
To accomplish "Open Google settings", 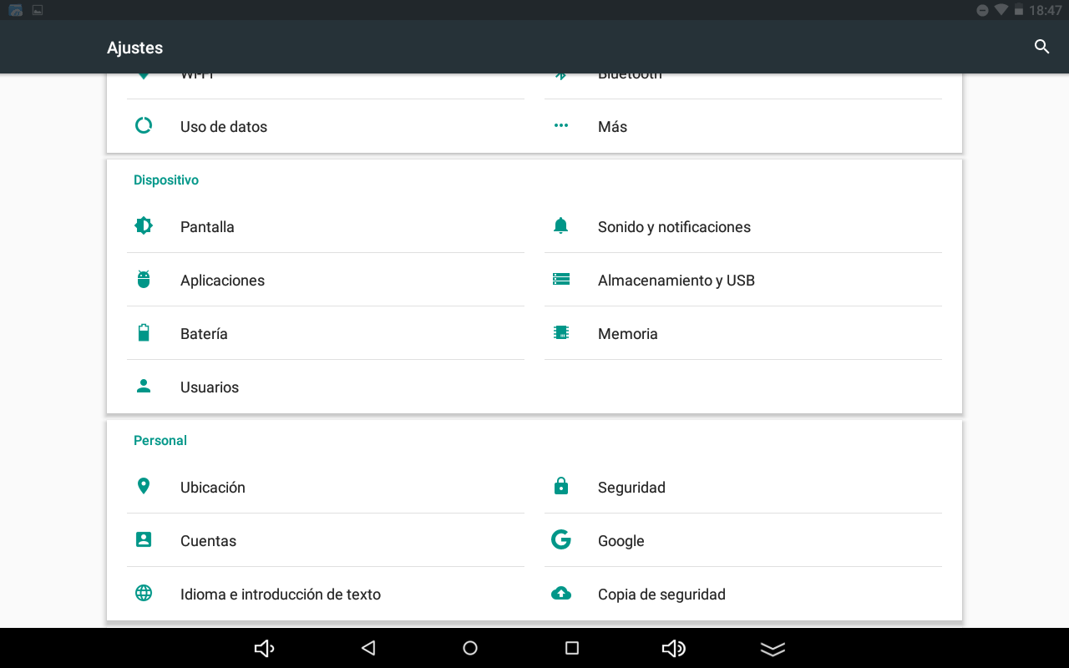I will (x=743, y=540).
